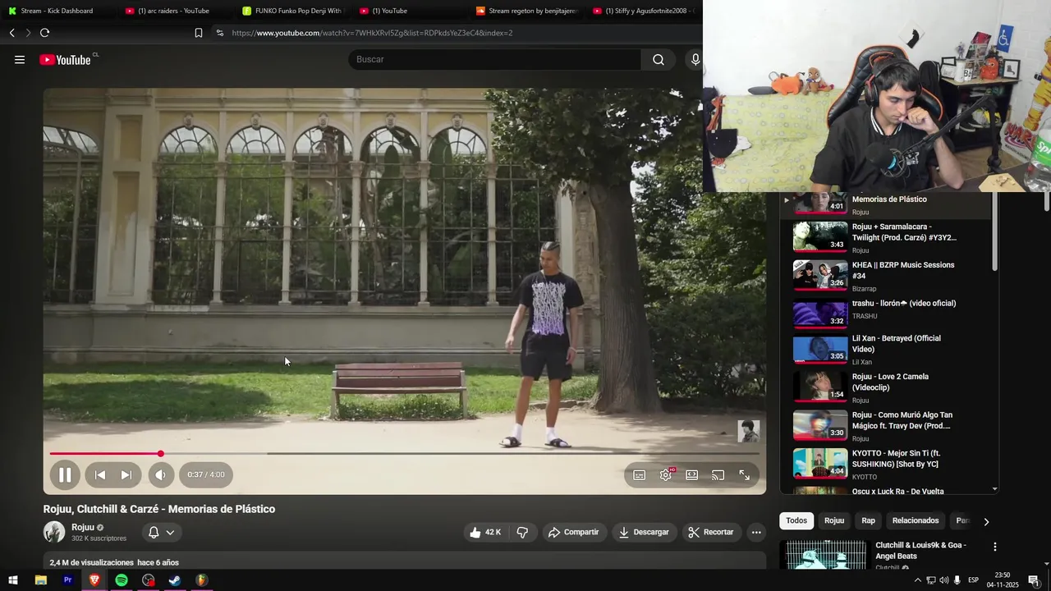Cast video to a device
Viewport: 1051px width, 591px height.
(718, 475)
